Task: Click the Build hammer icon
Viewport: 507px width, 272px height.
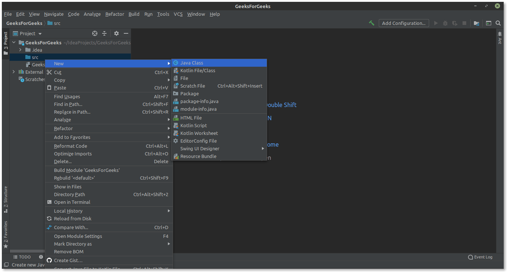Action: [x=371, y=23]
